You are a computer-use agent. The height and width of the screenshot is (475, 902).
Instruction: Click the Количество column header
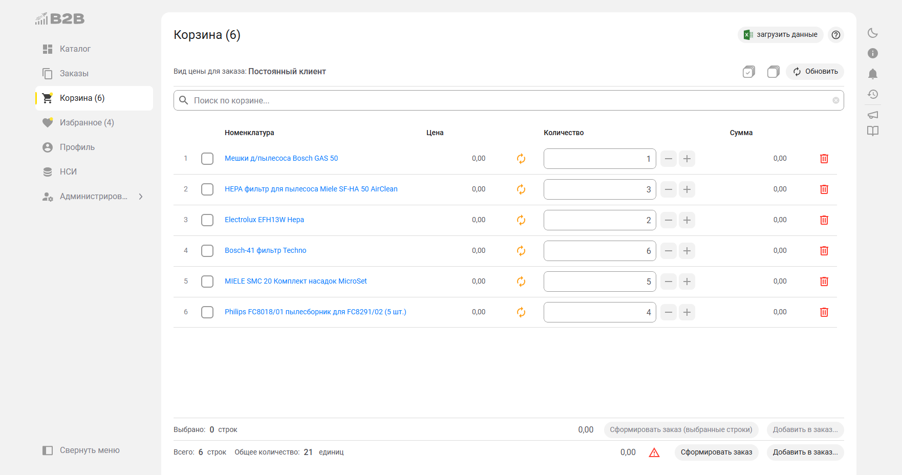(x=564, y=133)
